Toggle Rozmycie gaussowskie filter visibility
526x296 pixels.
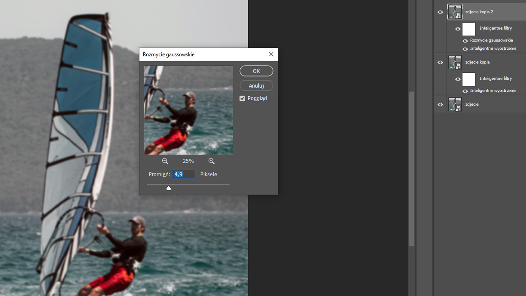[x=465, y=41]
